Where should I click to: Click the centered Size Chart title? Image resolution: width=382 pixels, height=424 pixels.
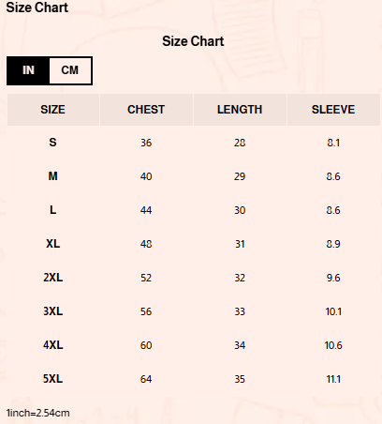(193, 41)
